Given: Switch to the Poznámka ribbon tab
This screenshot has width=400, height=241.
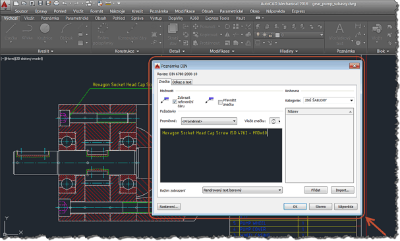Looking at the screenshot, I should 49,18.
